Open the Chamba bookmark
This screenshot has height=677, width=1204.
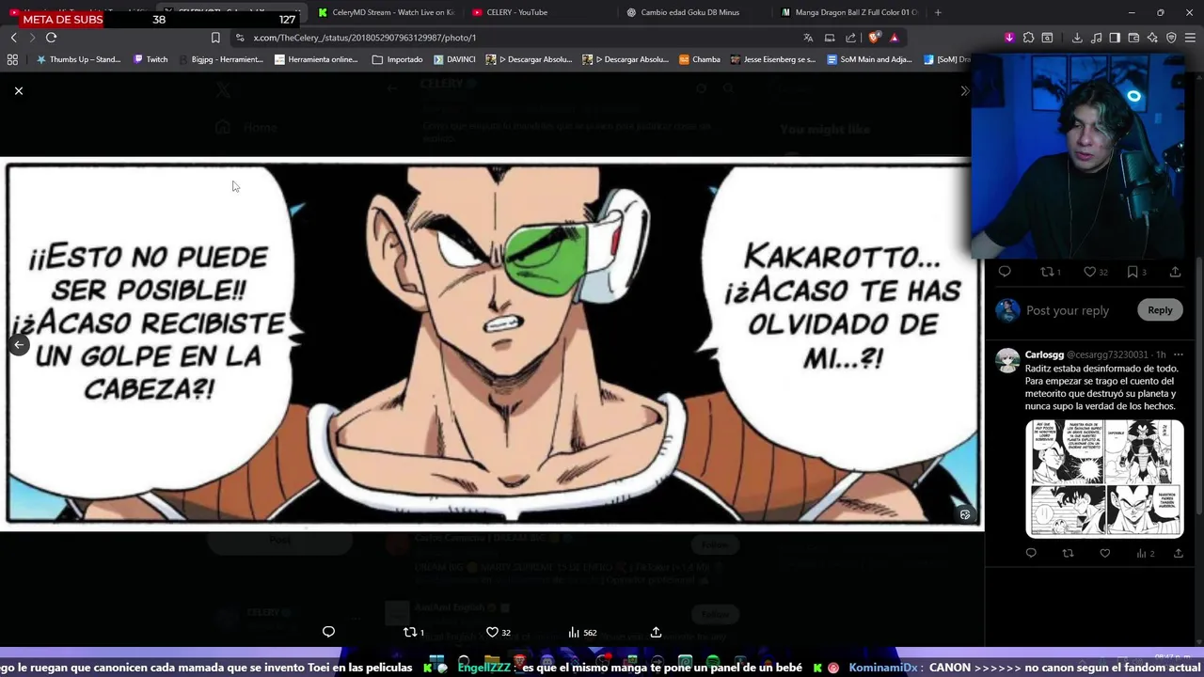[699, 59]
